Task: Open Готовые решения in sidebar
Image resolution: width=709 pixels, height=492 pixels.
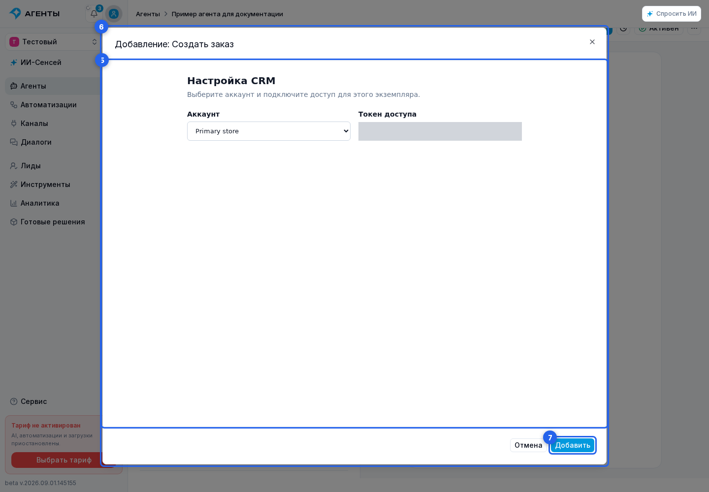Action: point(53,222)
